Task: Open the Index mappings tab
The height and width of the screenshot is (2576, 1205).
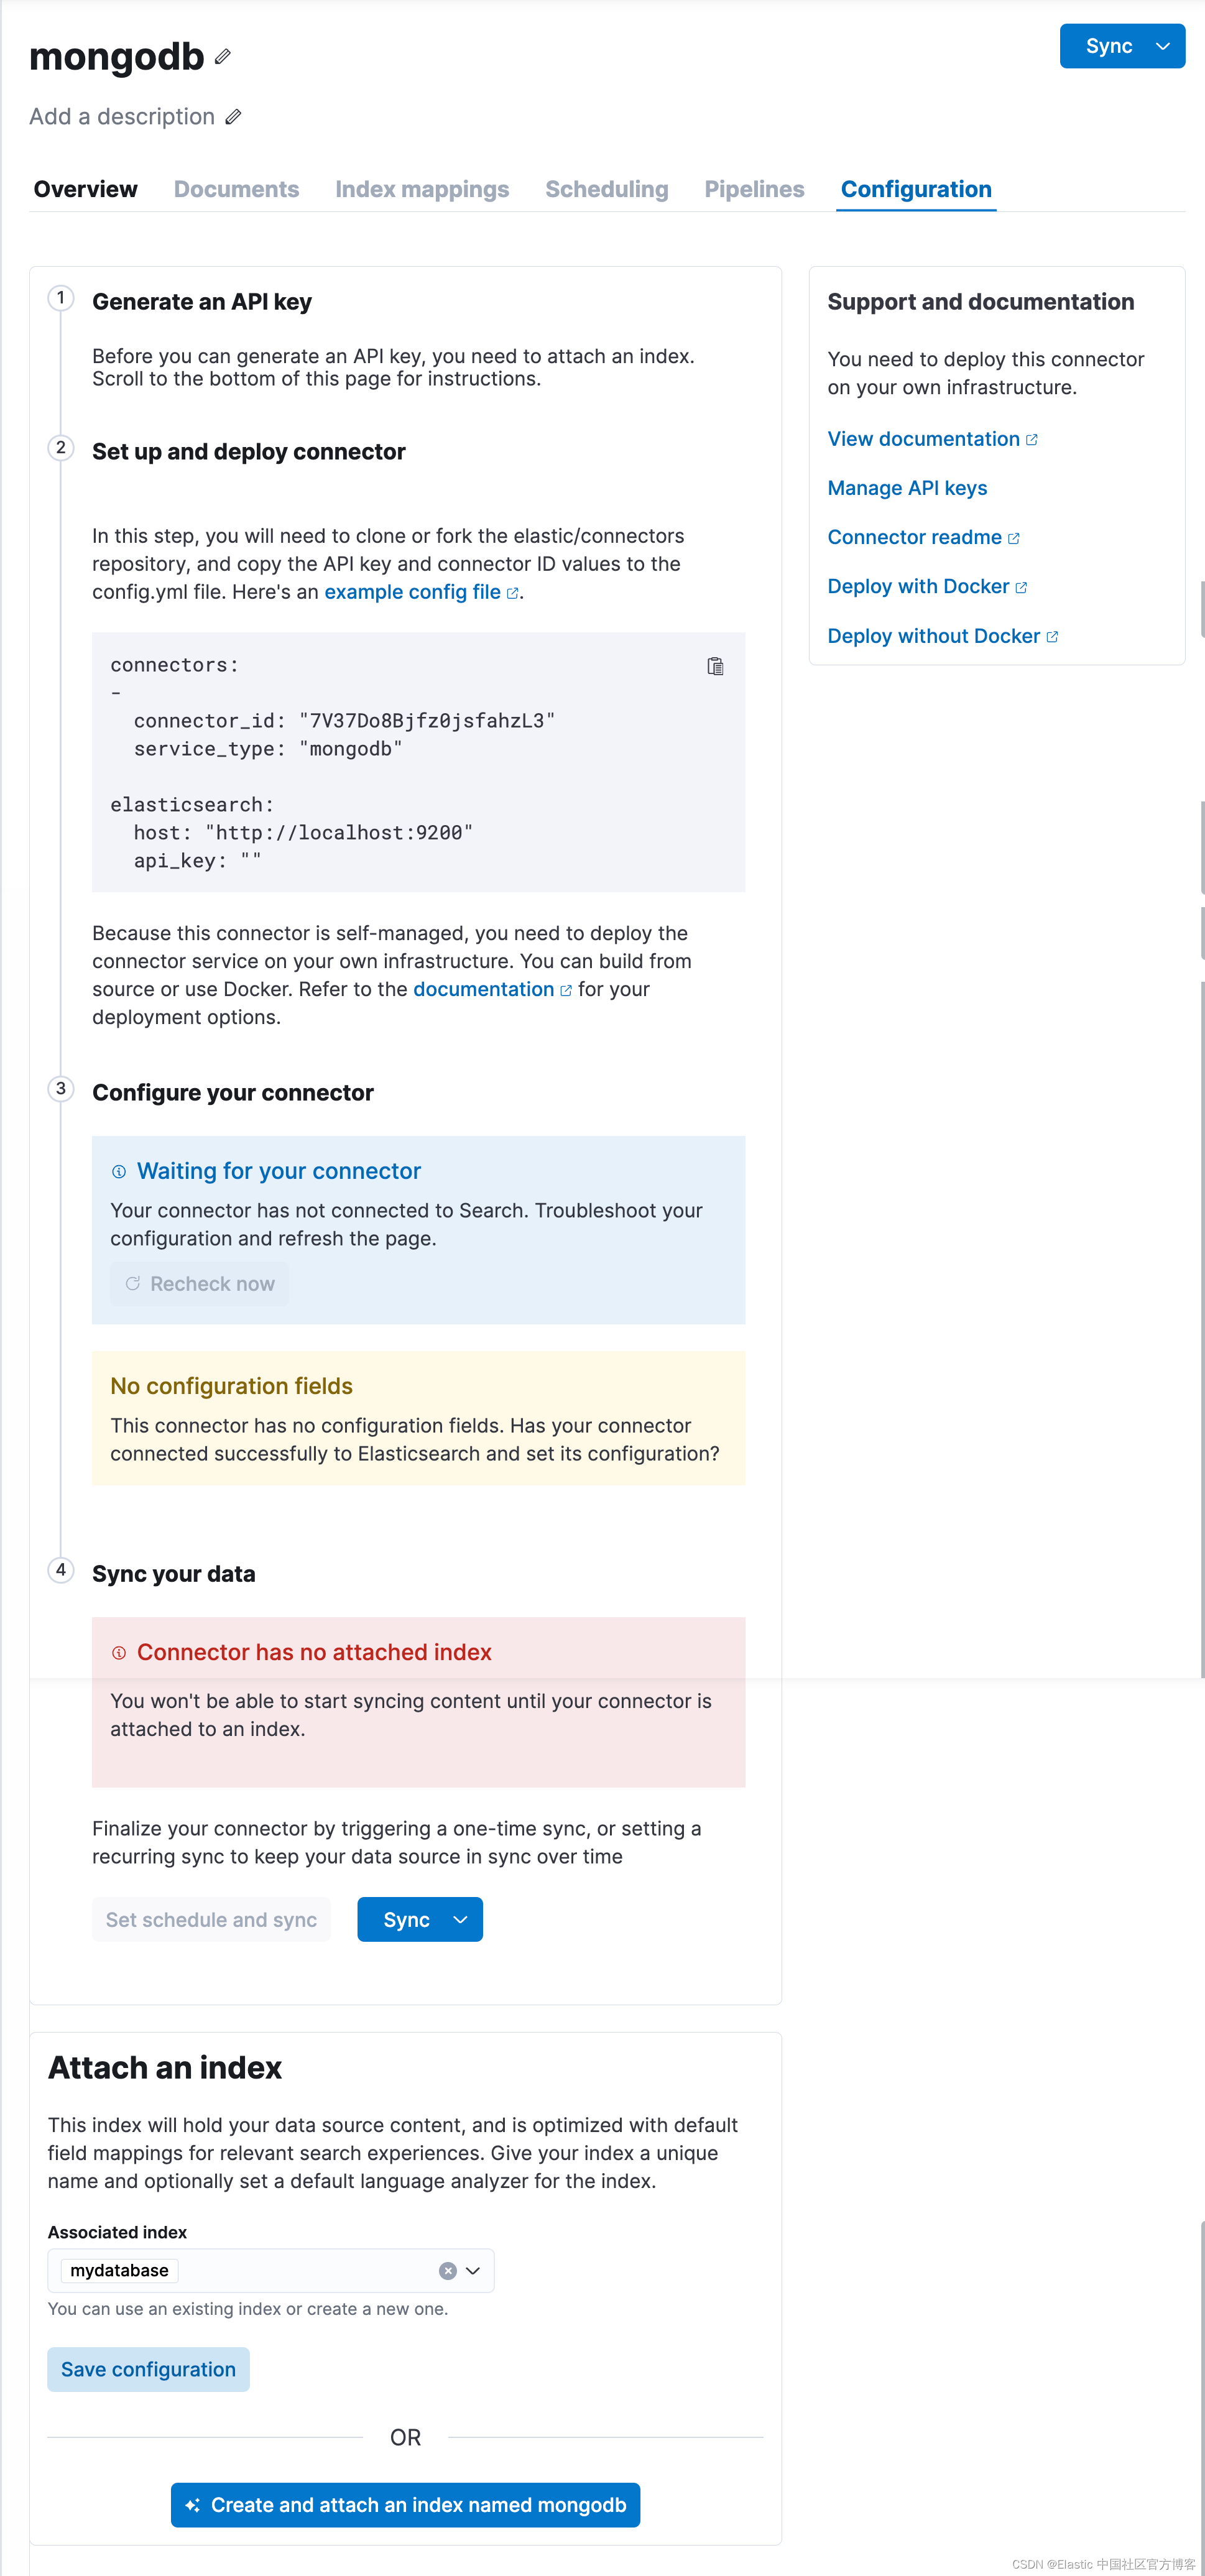Action: point(422,189)
